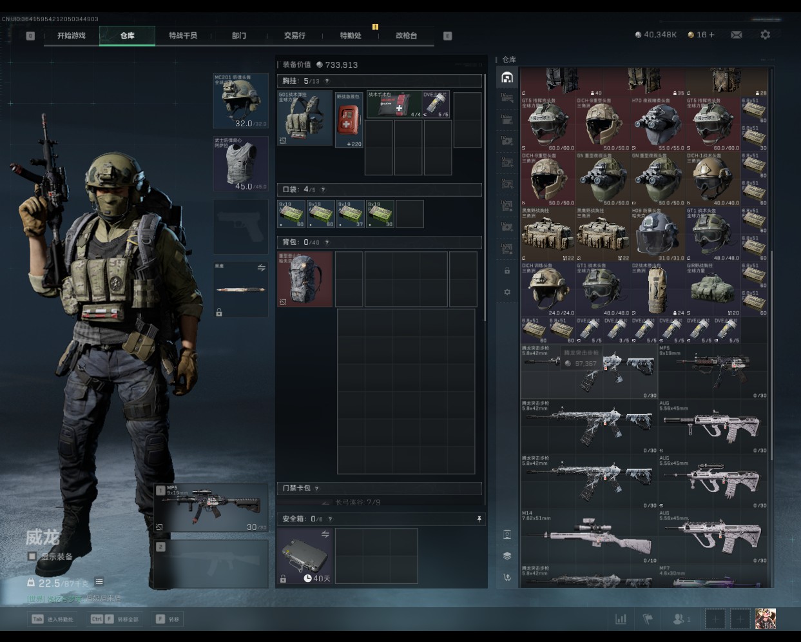801x642 pixels.
Task: Switch to the 特勤处 tab
Action: 351,35
